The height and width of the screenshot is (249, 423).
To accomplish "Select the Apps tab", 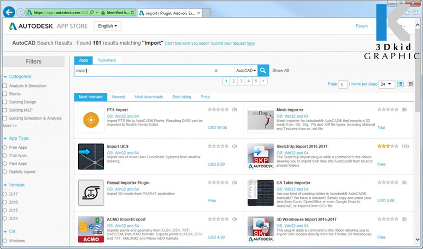I will tap(84, 60).
